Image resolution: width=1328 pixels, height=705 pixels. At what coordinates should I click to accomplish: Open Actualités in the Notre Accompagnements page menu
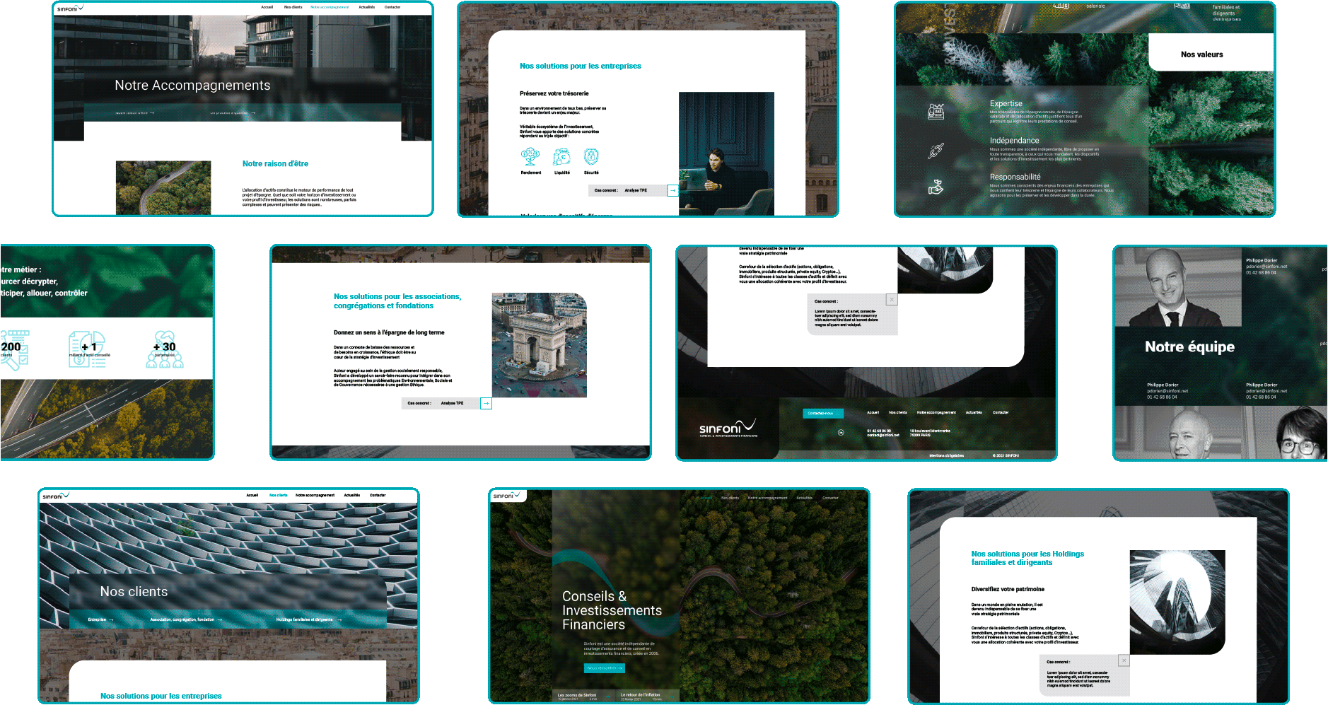coord(366,7)
